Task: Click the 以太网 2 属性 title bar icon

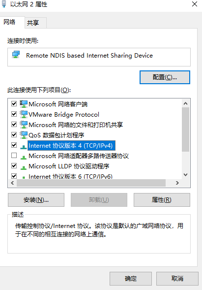Action: (4, 4)
